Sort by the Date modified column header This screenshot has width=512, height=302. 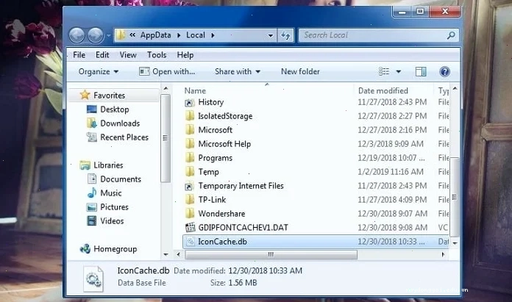point(383,90)
